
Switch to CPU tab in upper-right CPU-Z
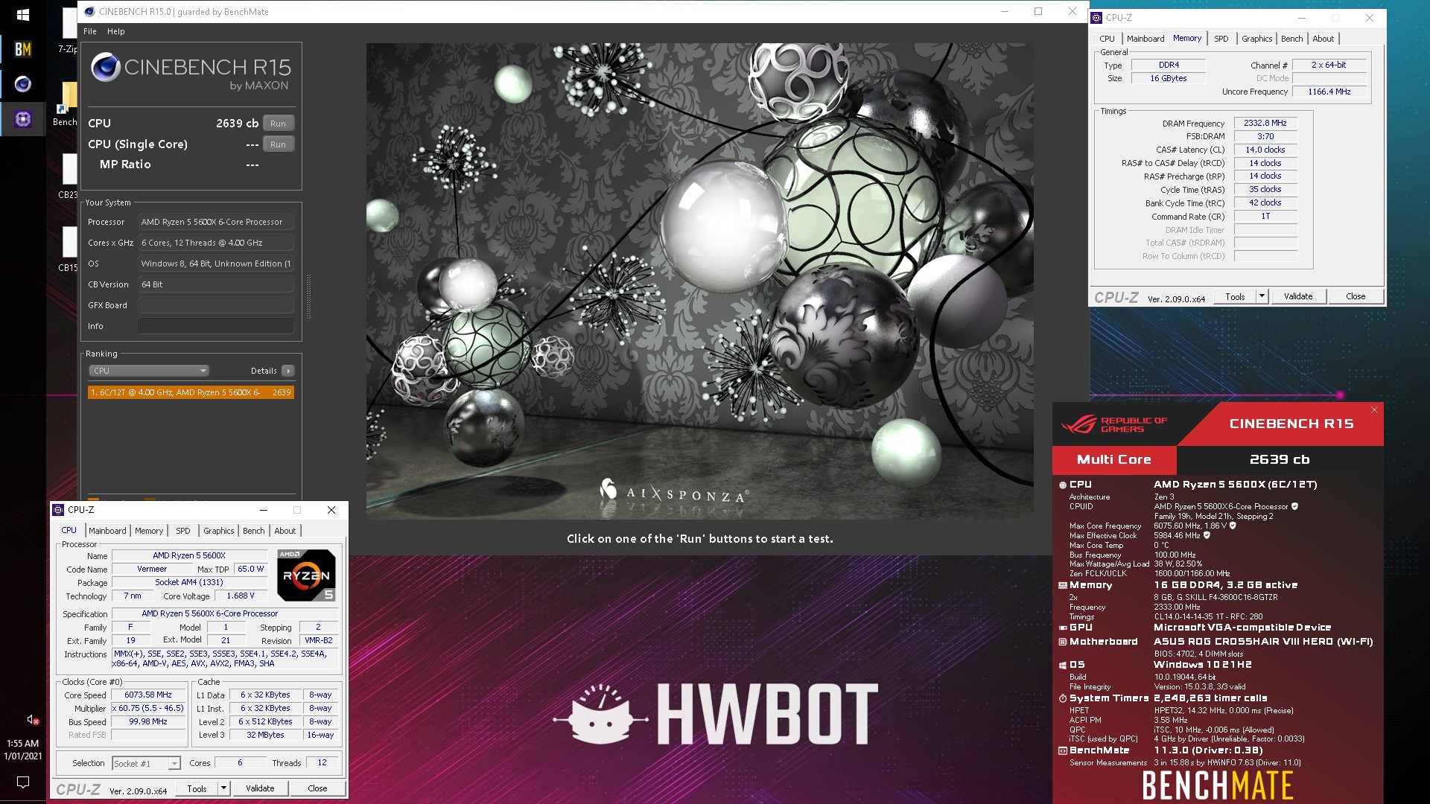tap(1107, 39)
